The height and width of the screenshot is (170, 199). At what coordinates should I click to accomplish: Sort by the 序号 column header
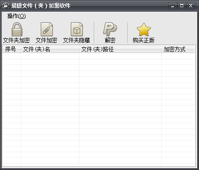tap(12, 49)
